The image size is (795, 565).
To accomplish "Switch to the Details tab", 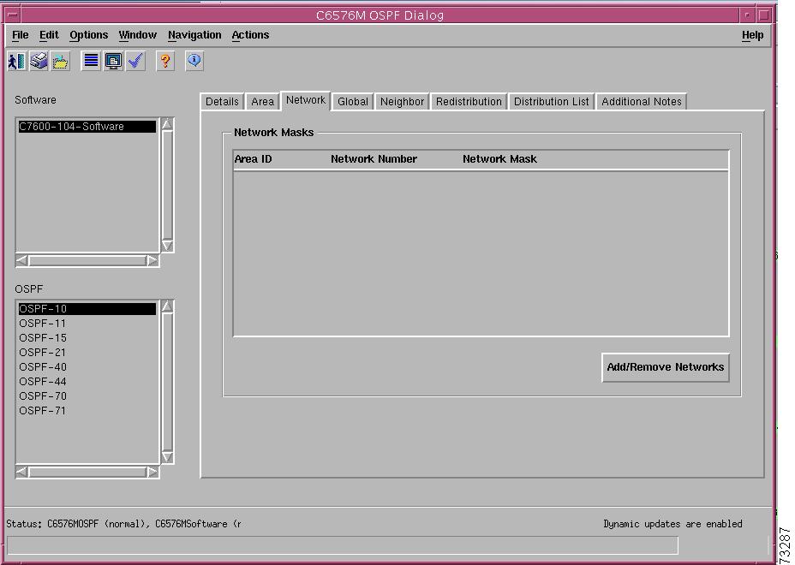I will click(222, 101).
